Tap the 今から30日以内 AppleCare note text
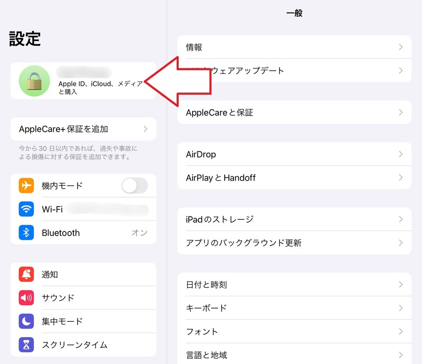 (78, 152)
